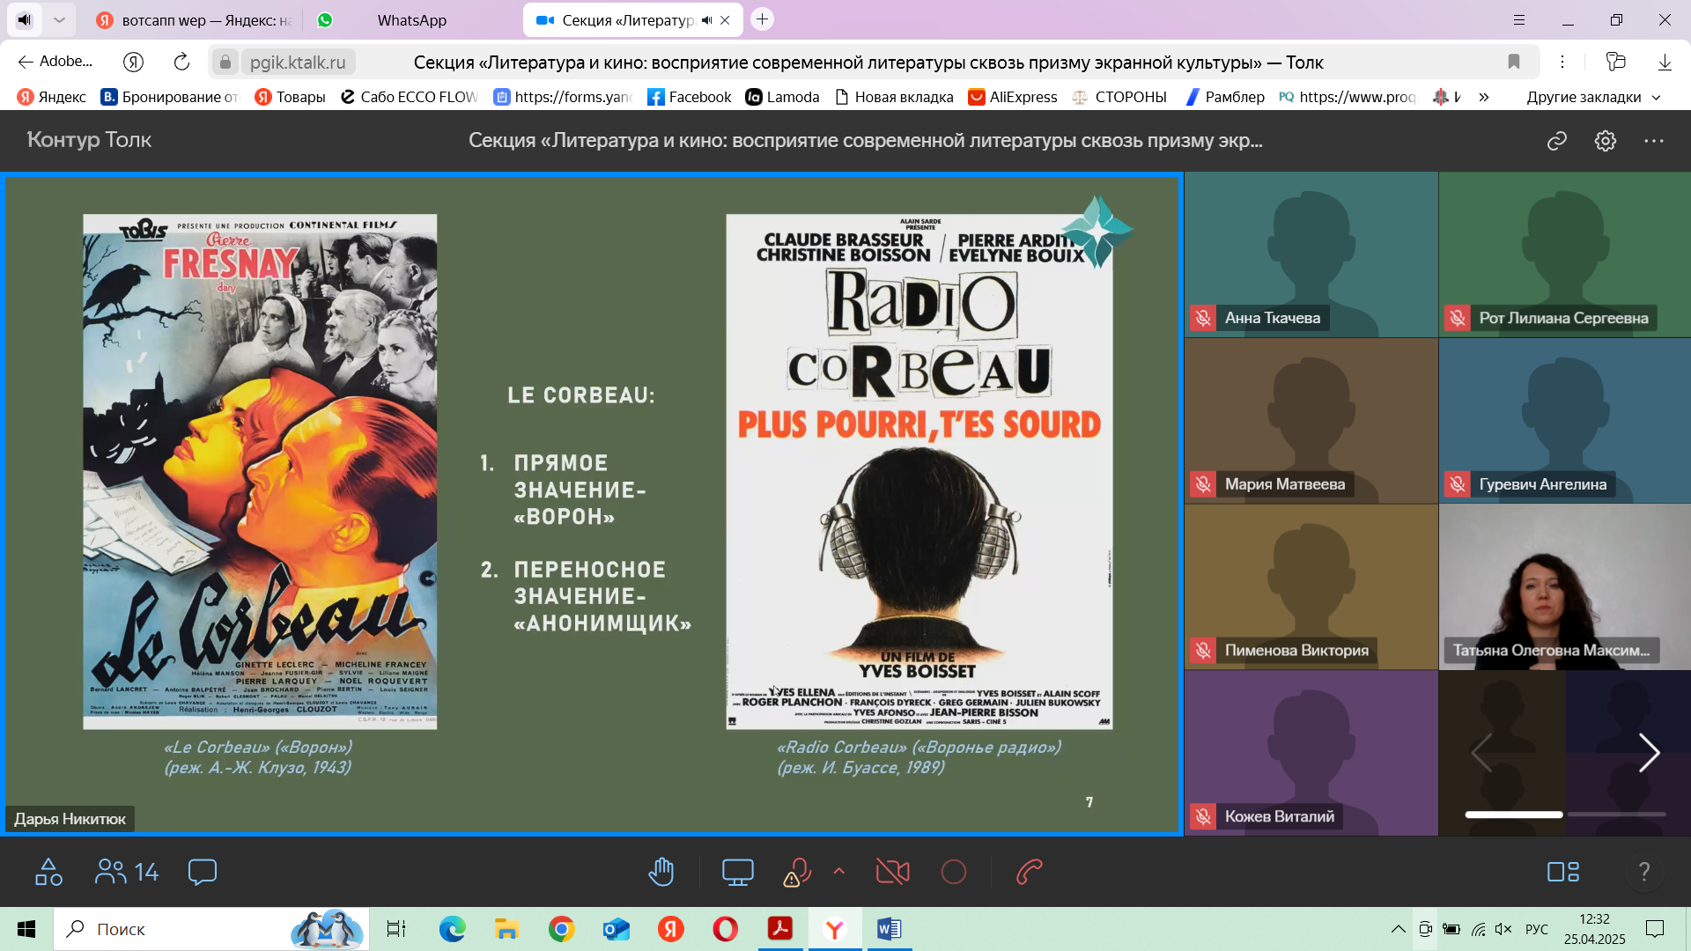Open help question mark
The image size is (1691, 951).
pos(1643,872)
